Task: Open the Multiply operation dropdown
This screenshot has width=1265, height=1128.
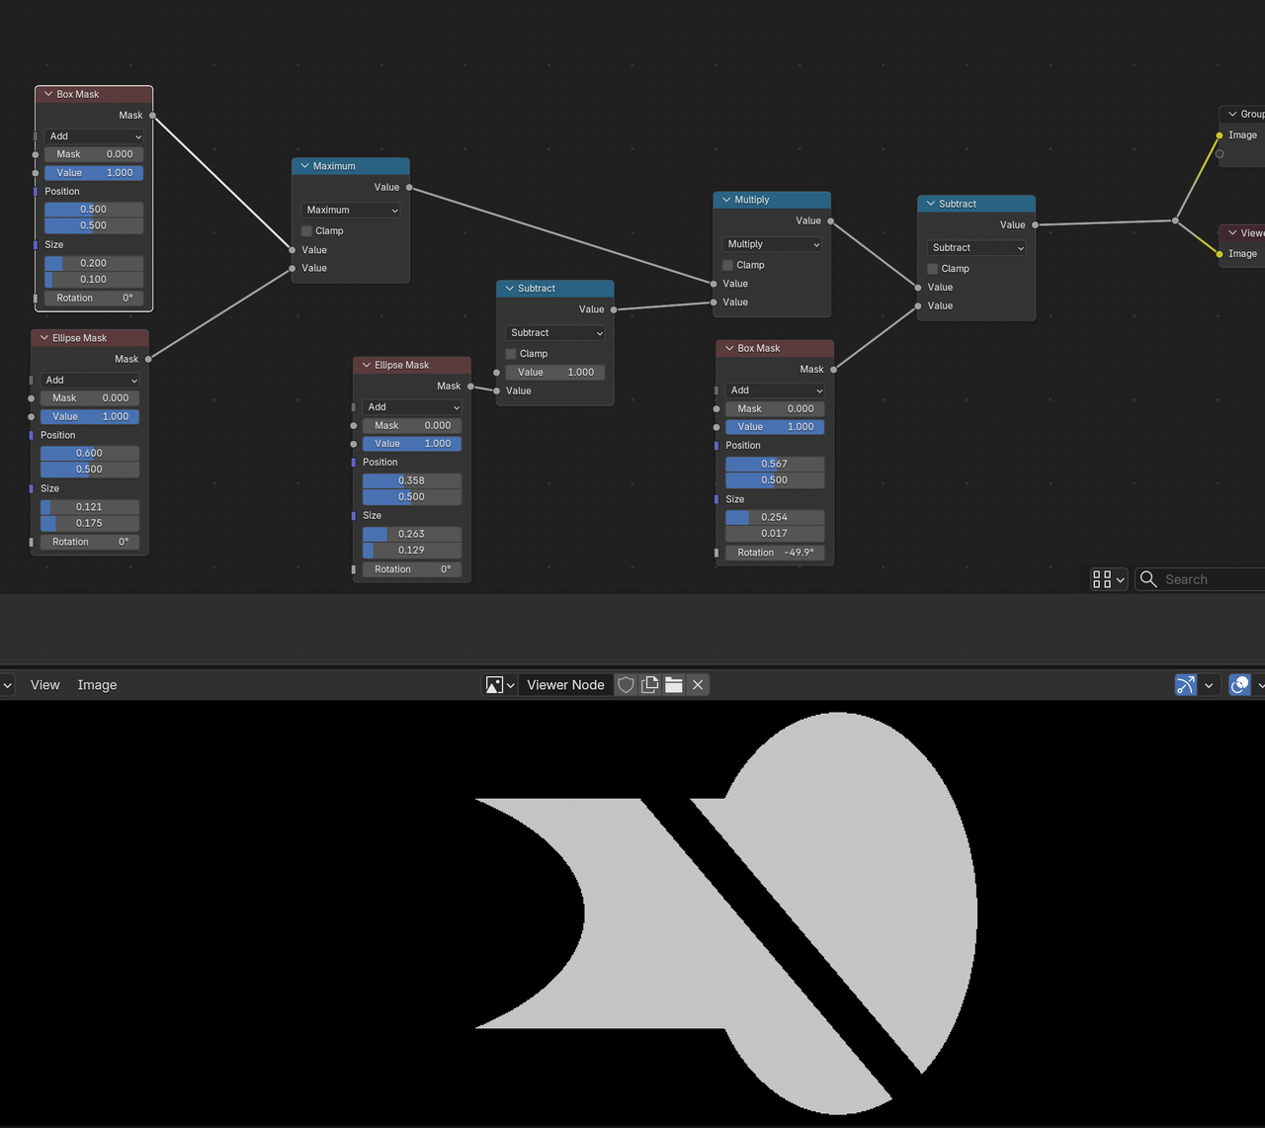Action: [773, 244]
